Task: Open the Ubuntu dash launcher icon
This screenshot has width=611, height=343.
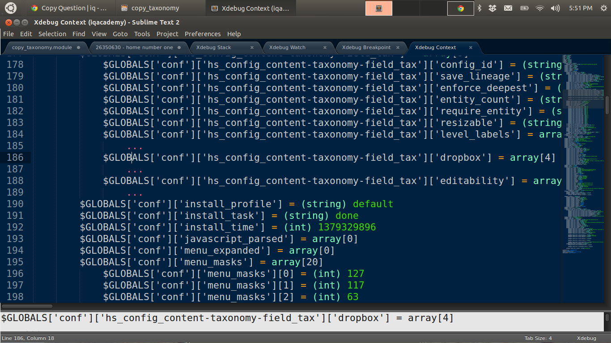Action: 10,8
